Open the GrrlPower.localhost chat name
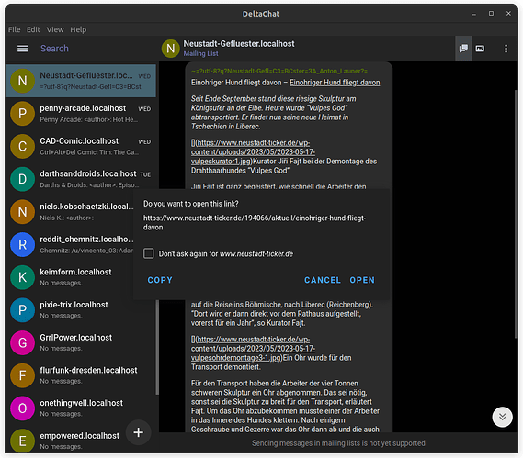The height and width of the screenshot is (458, 523). click(x=76, y=338)
